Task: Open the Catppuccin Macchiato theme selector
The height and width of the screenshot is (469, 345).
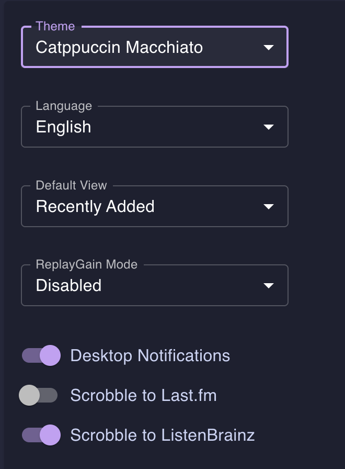Action: pos(146,48)
